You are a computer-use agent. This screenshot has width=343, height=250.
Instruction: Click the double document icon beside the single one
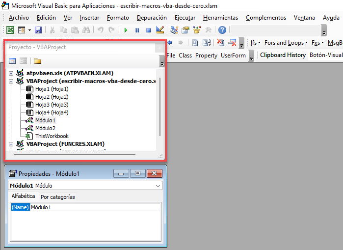click(207, 42)
